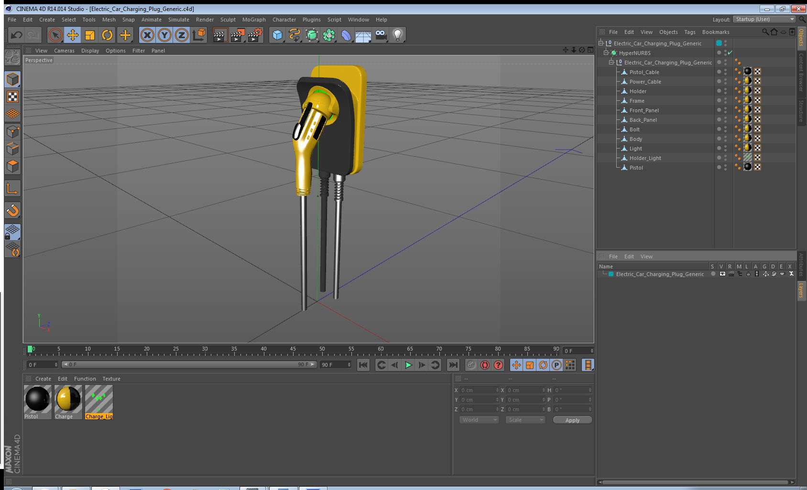Viewport: 807px width, 490px height.
Task: Play the animation forward
Action: coord(408,365)
